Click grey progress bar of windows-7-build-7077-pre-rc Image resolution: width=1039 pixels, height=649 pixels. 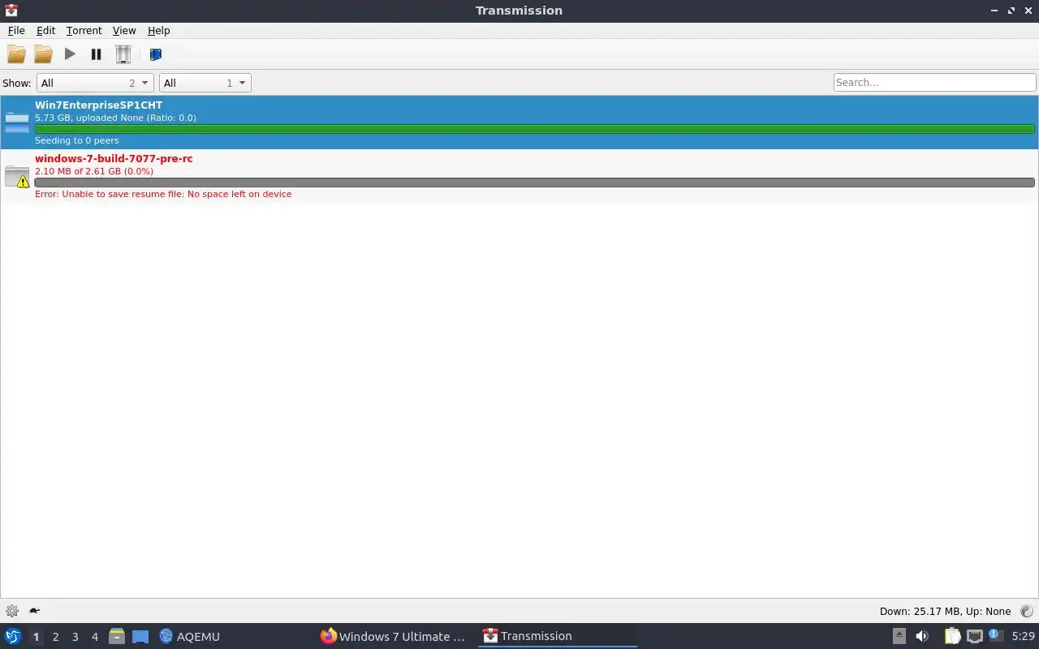pyautogui.click(x=534, y=183)
